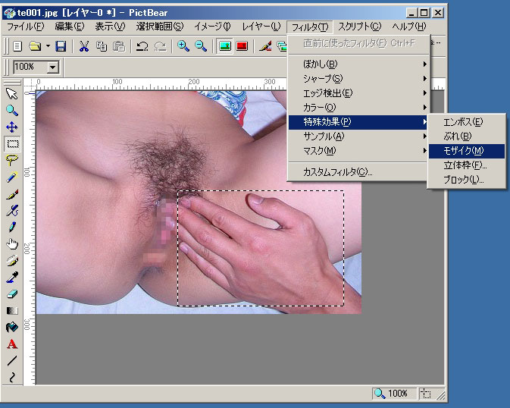Select the finger hand tool
Screen dimensions: 510x408
pos(12,243)
